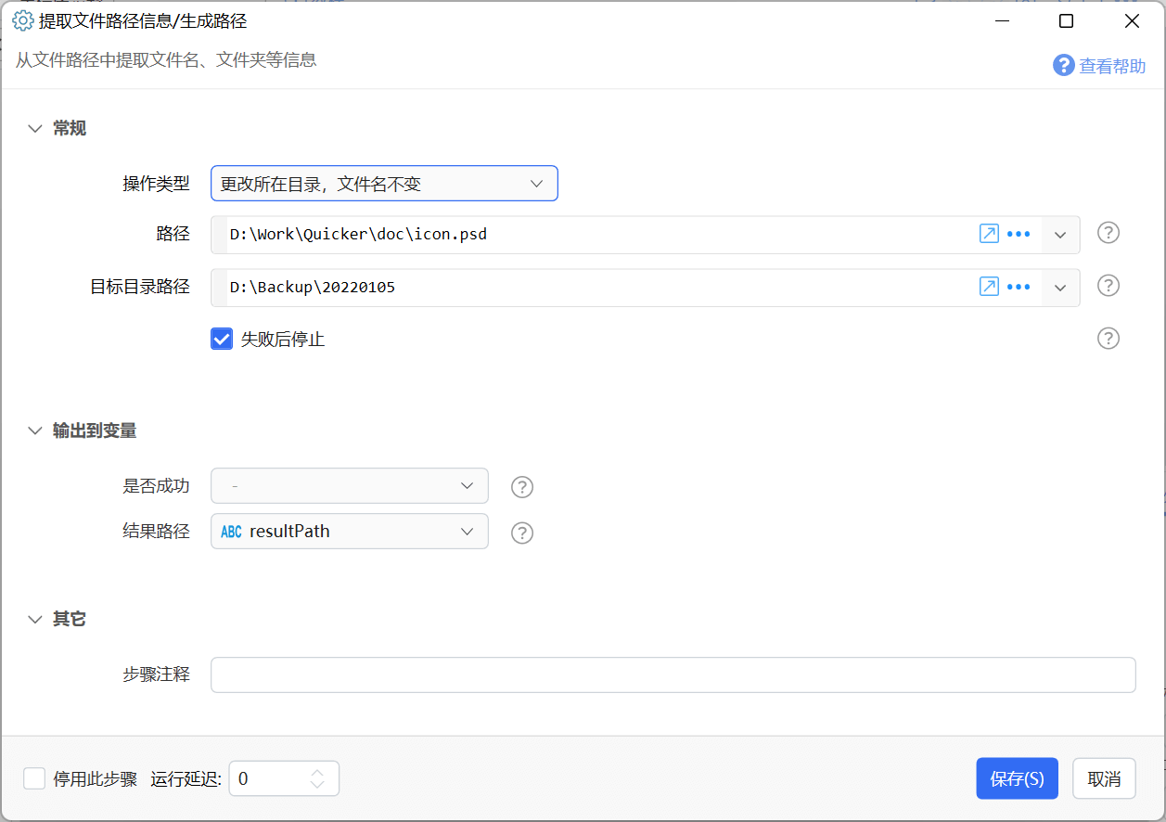Viewport: 1166px width, 822px height.
Task: Collapse the 输出到变量 section
Action: [x=35, y=430]
